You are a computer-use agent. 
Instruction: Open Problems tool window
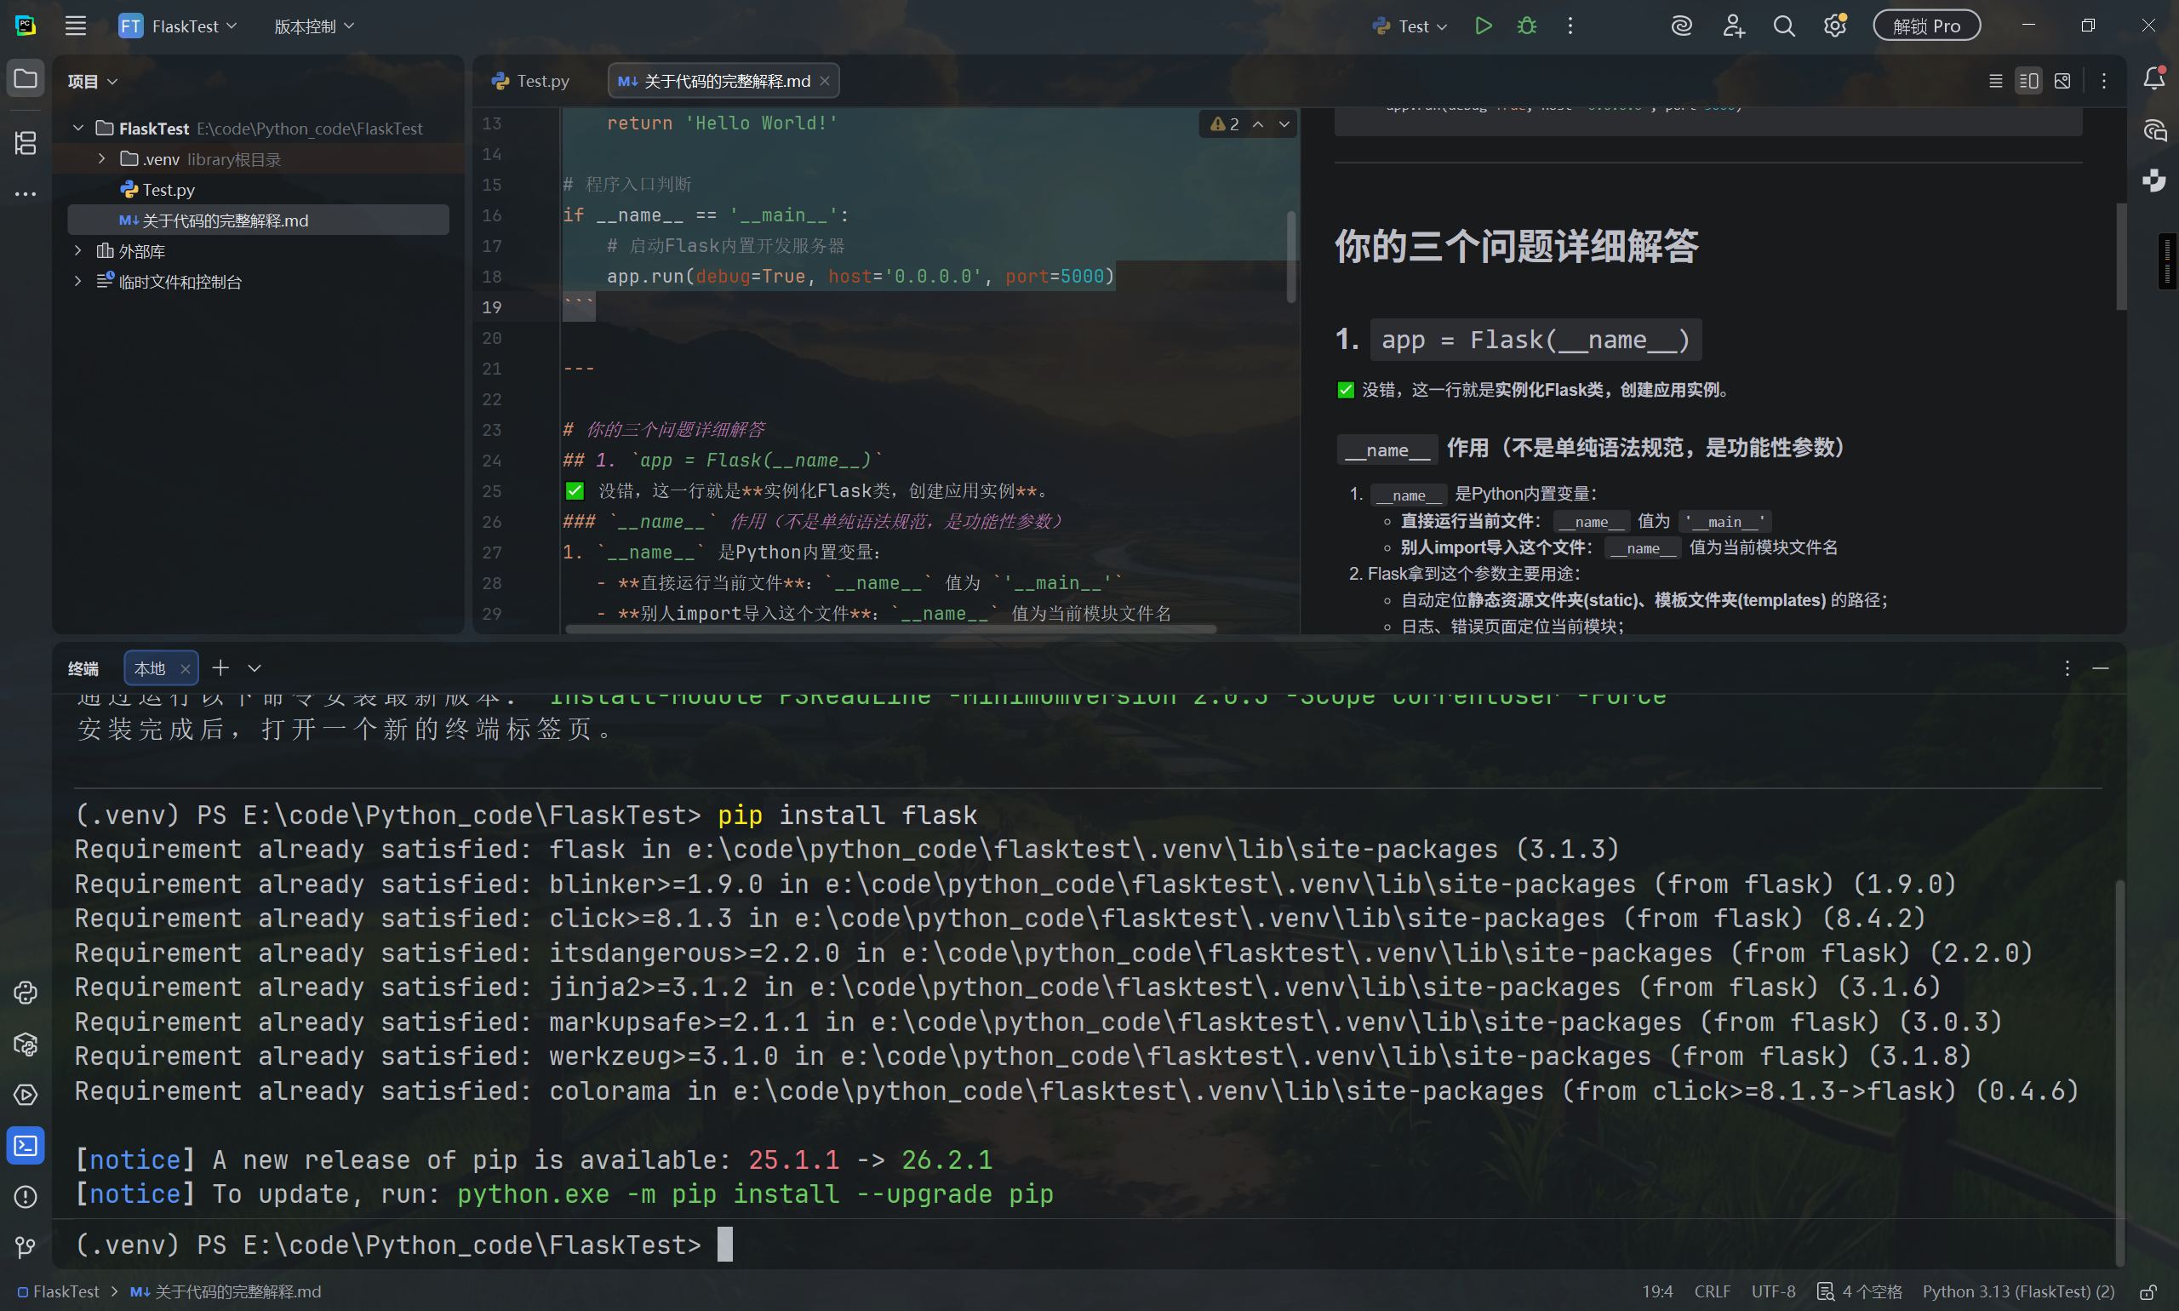[26, 1196]
